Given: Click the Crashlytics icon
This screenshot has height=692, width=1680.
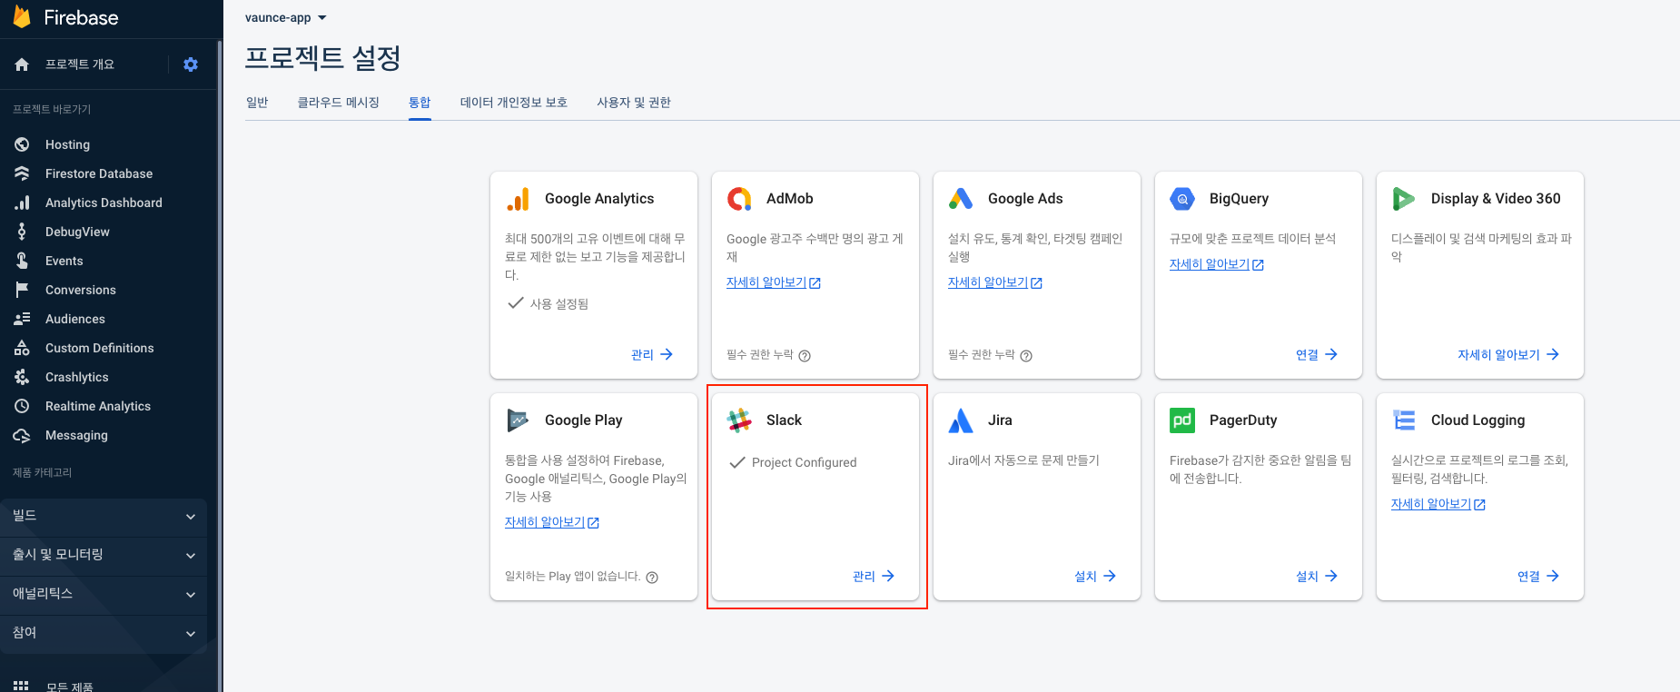Looking at the screenshot, I should pos(22,377).
